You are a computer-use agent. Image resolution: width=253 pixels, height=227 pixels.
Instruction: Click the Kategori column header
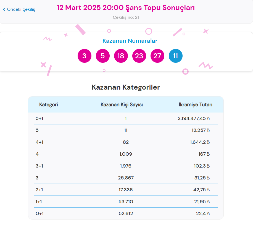click(49, 105)
